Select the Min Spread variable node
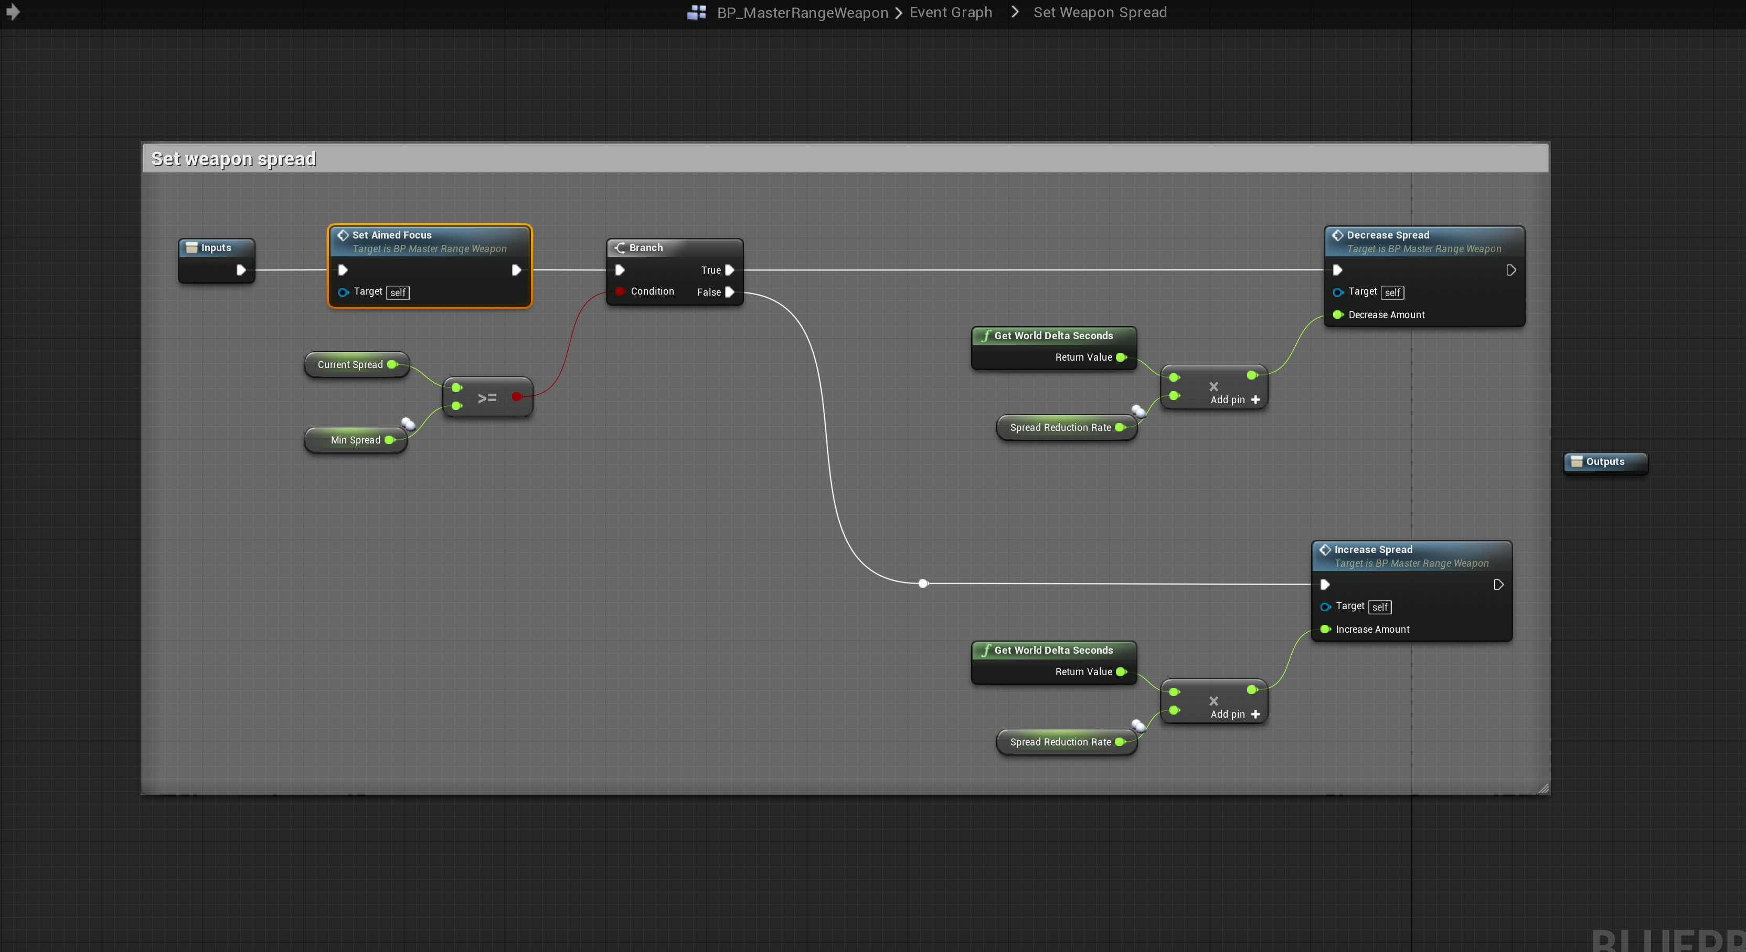 click(x=355, y=440)
